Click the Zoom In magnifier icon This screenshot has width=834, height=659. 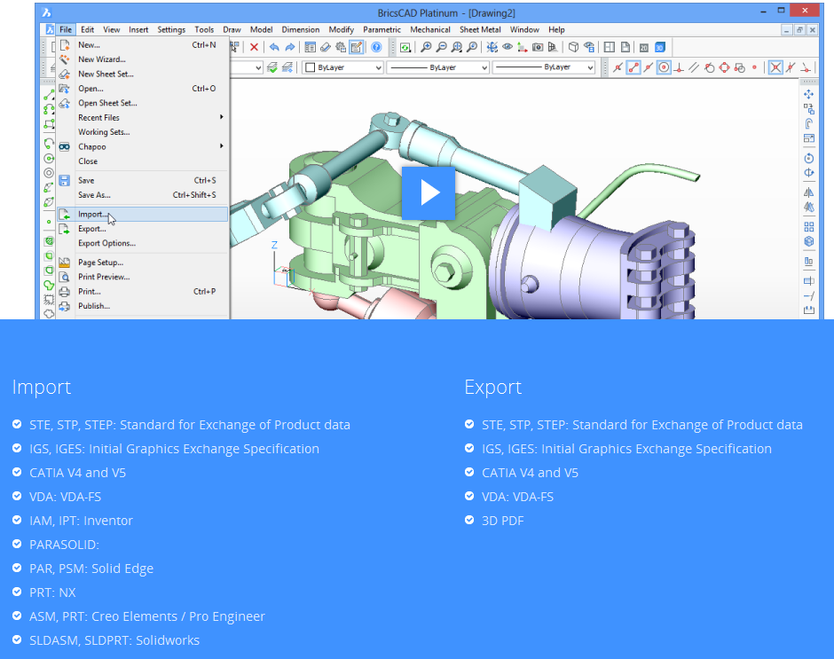[426, 47]
